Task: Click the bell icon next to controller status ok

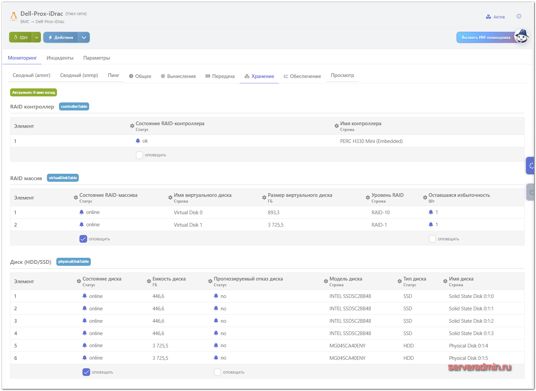Action: [138, 141]
